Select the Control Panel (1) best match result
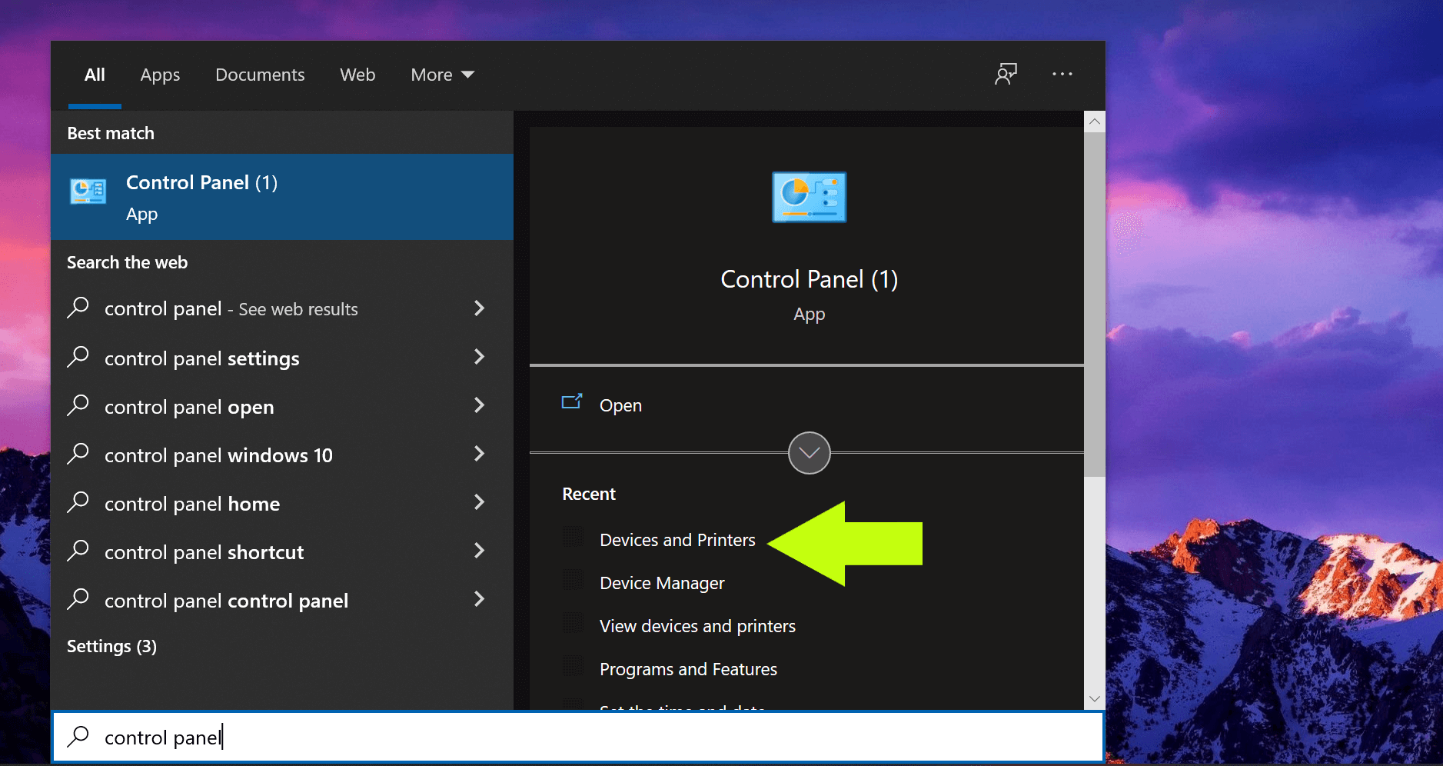The width and height of the screenshot is (1443, 766). pos(282,197)
